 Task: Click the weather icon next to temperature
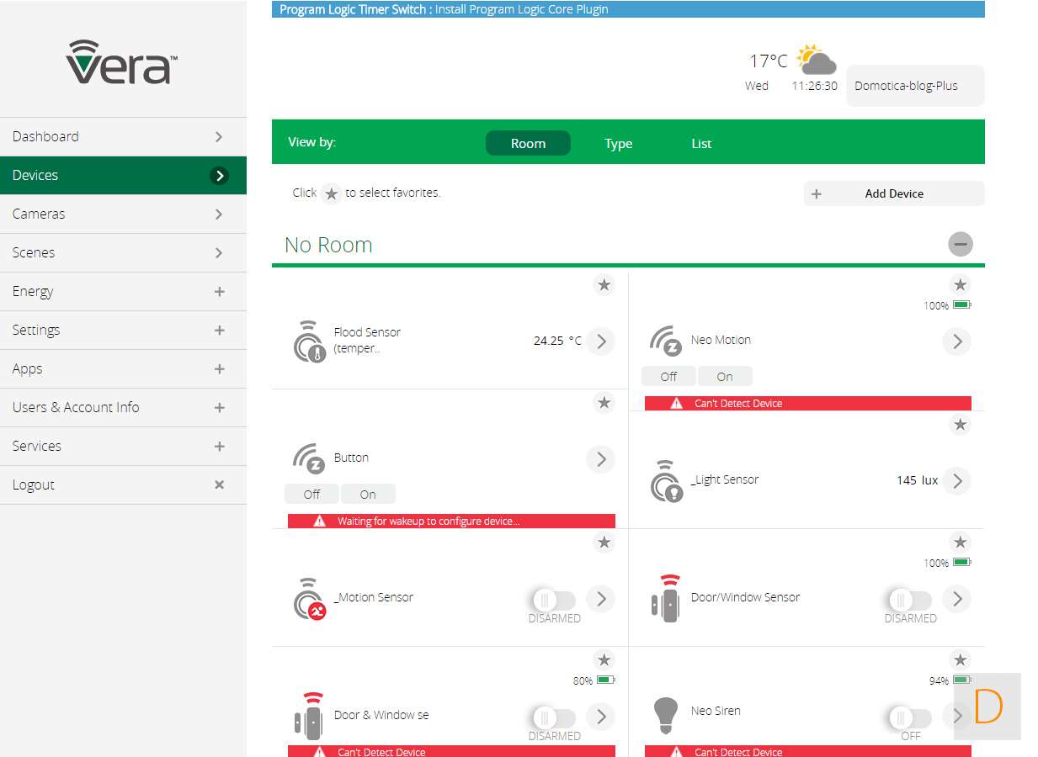pyautogui.click(x=816, y=61)
